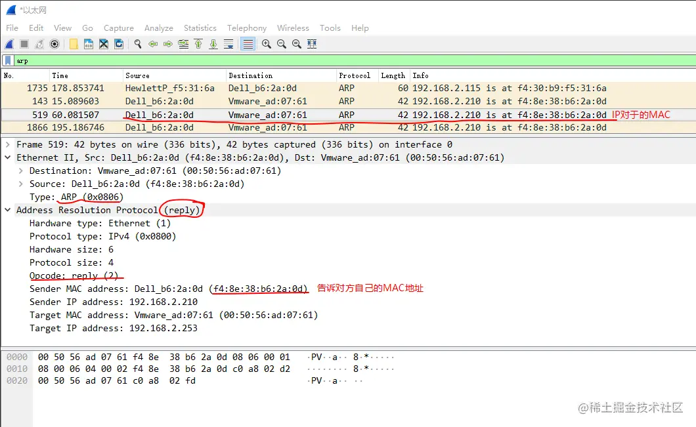Expand the Ethernet Destination Vmware_ad:07:61 row
Screen dimensions: 696x427
(x=20, y=171)
